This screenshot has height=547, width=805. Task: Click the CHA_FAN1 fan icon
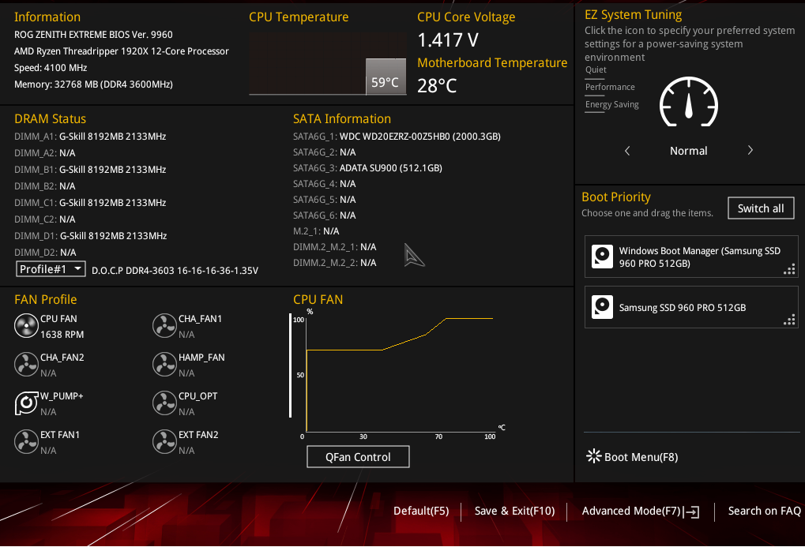165,326
